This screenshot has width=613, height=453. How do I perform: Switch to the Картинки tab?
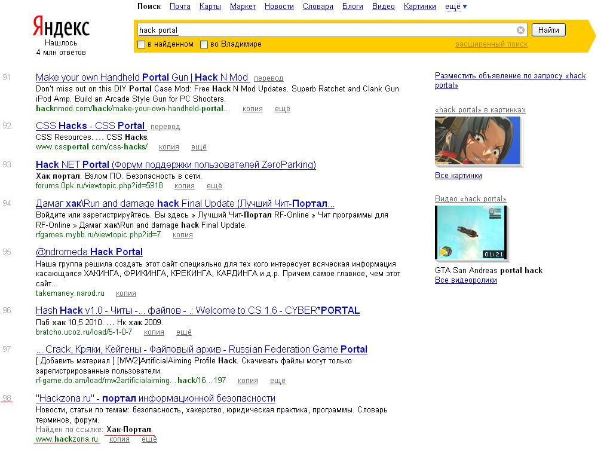pyautogui.click(x=420, y=6)
